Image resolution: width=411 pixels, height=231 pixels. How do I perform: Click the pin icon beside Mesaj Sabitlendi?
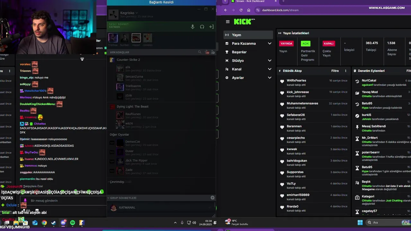click(x=357, y=127)
